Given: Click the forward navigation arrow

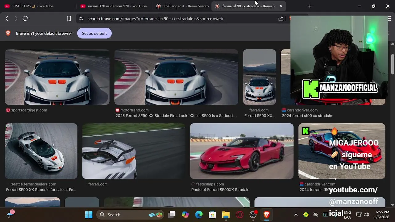Looking at the screenshot, I should click(x=16, y=18).
